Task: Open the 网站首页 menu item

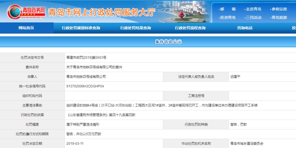Action: point(26,28)
